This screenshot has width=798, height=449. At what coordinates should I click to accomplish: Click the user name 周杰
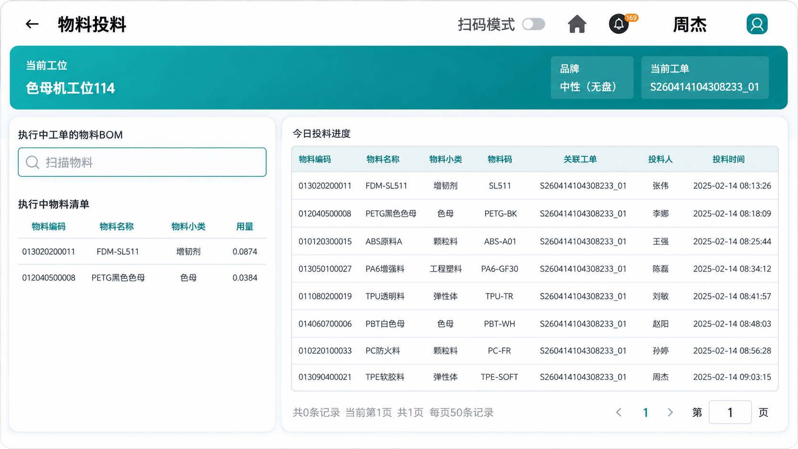click(x=690, y=24)
